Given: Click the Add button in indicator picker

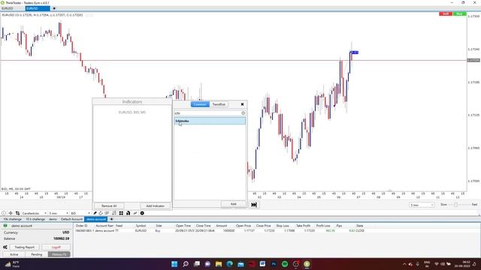Looking at the screenshot, I should coord(233,204).
